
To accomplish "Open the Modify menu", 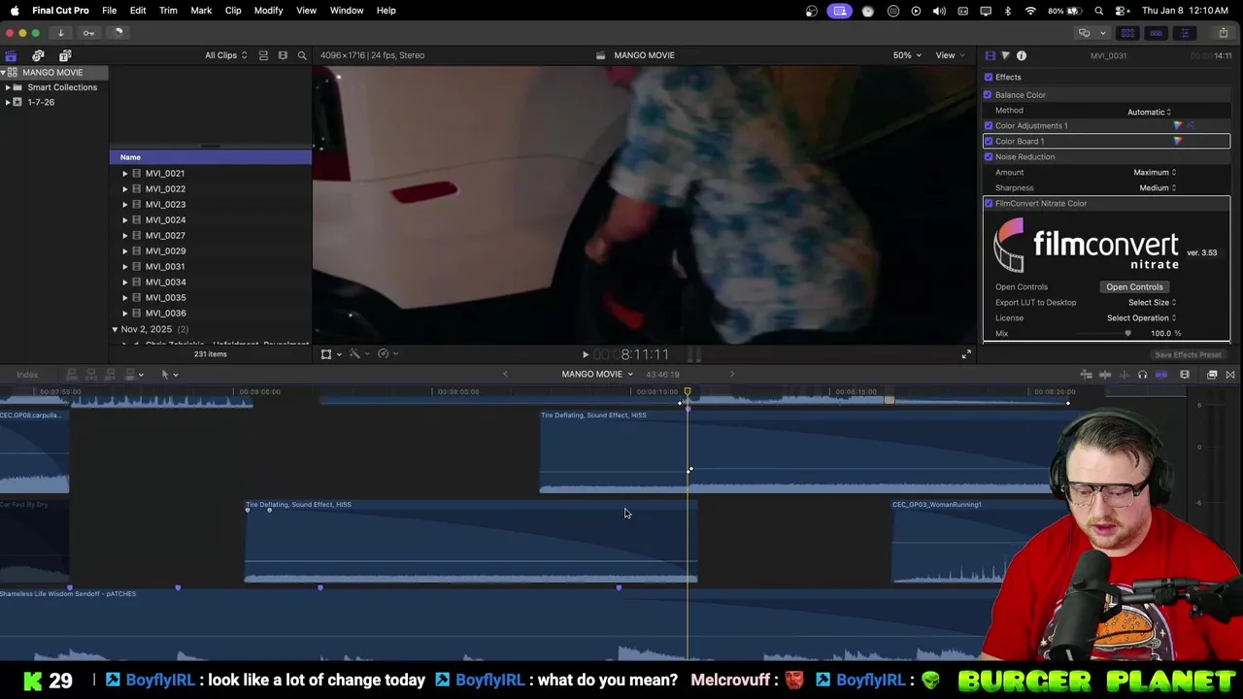I will pos(268,11).
